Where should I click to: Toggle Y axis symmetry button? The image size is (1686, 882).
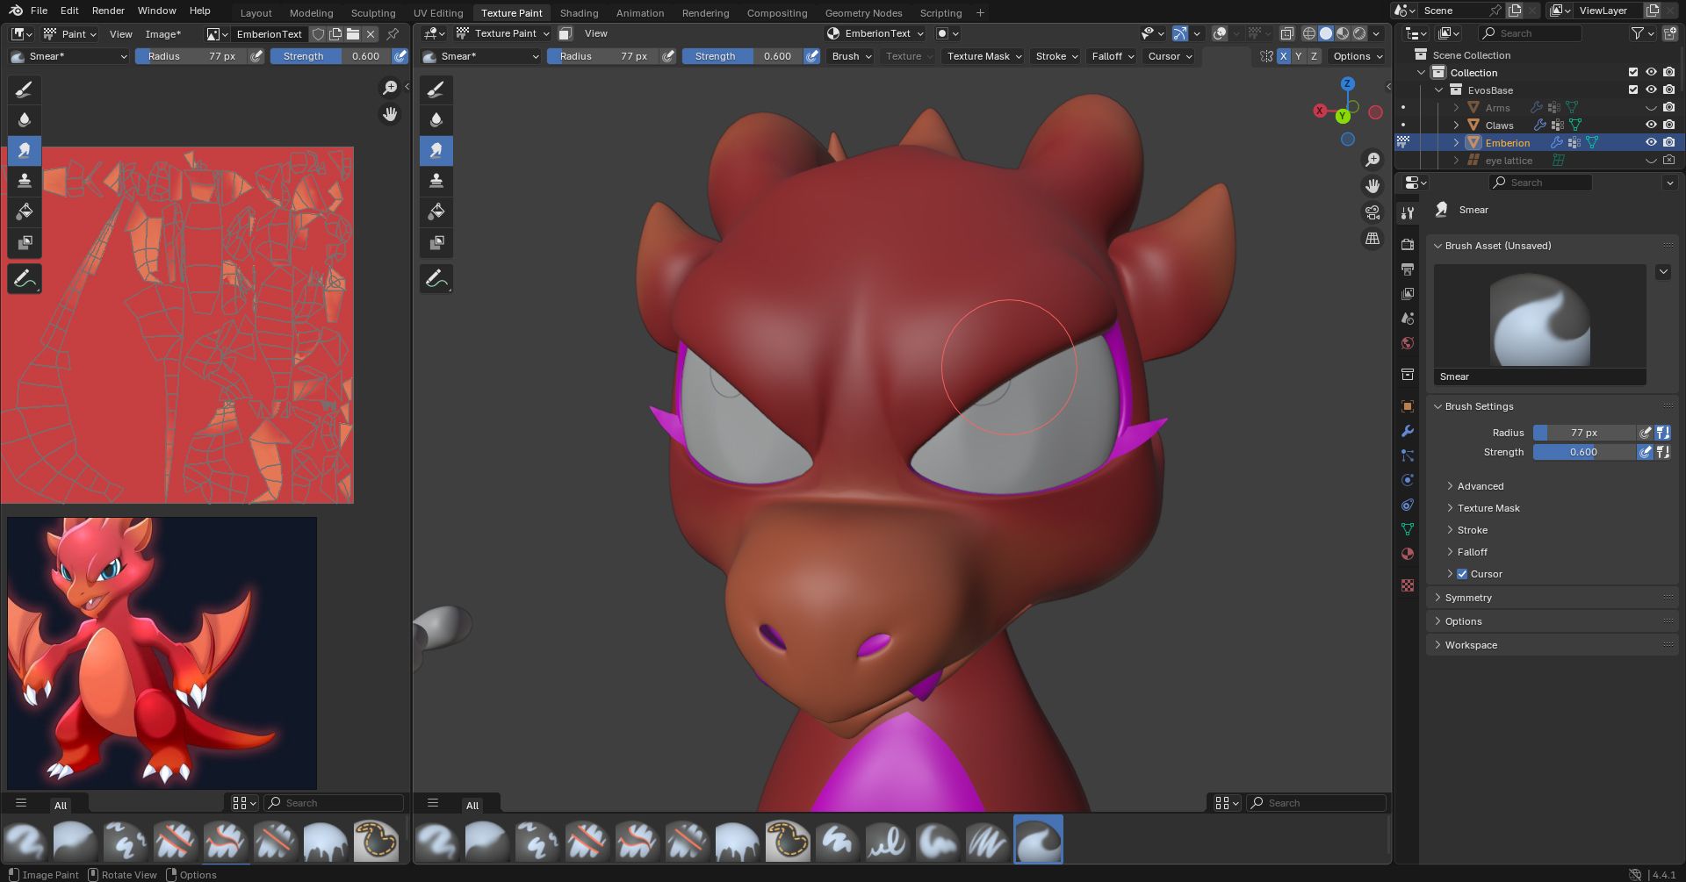1299,56
